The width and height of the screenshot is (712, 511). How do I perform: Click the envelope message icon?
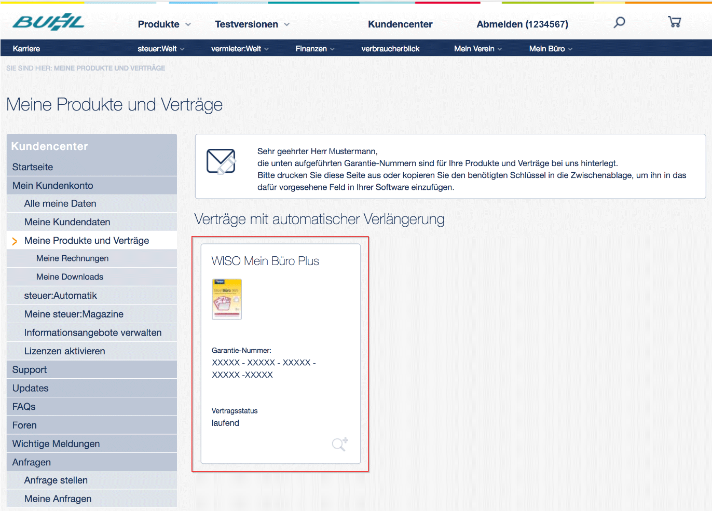click(x=221, y=161)
